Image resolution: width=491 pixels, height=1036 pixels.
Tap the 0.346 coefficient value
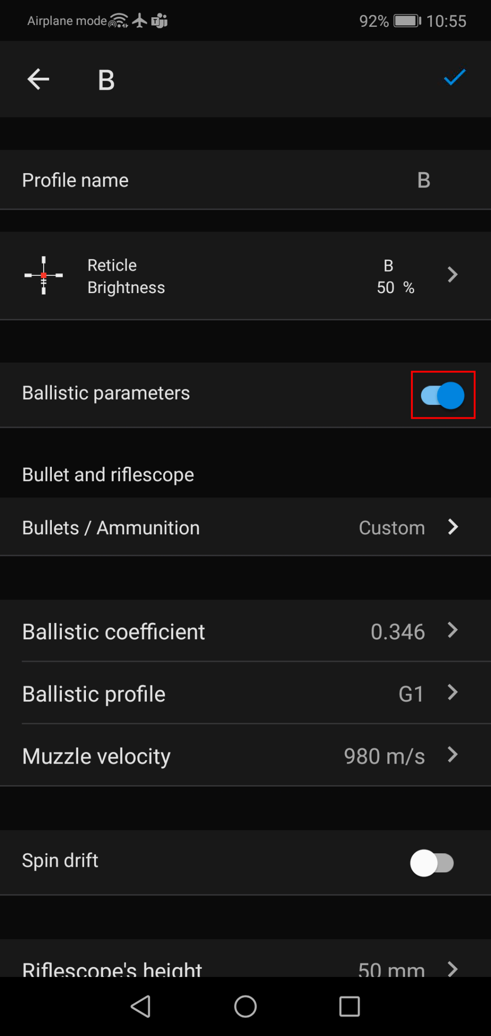pos(397,632)
